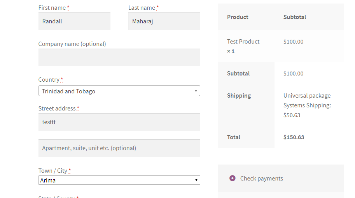Expand the Town / City dropdown showing Arima

[x=117, y=180]
